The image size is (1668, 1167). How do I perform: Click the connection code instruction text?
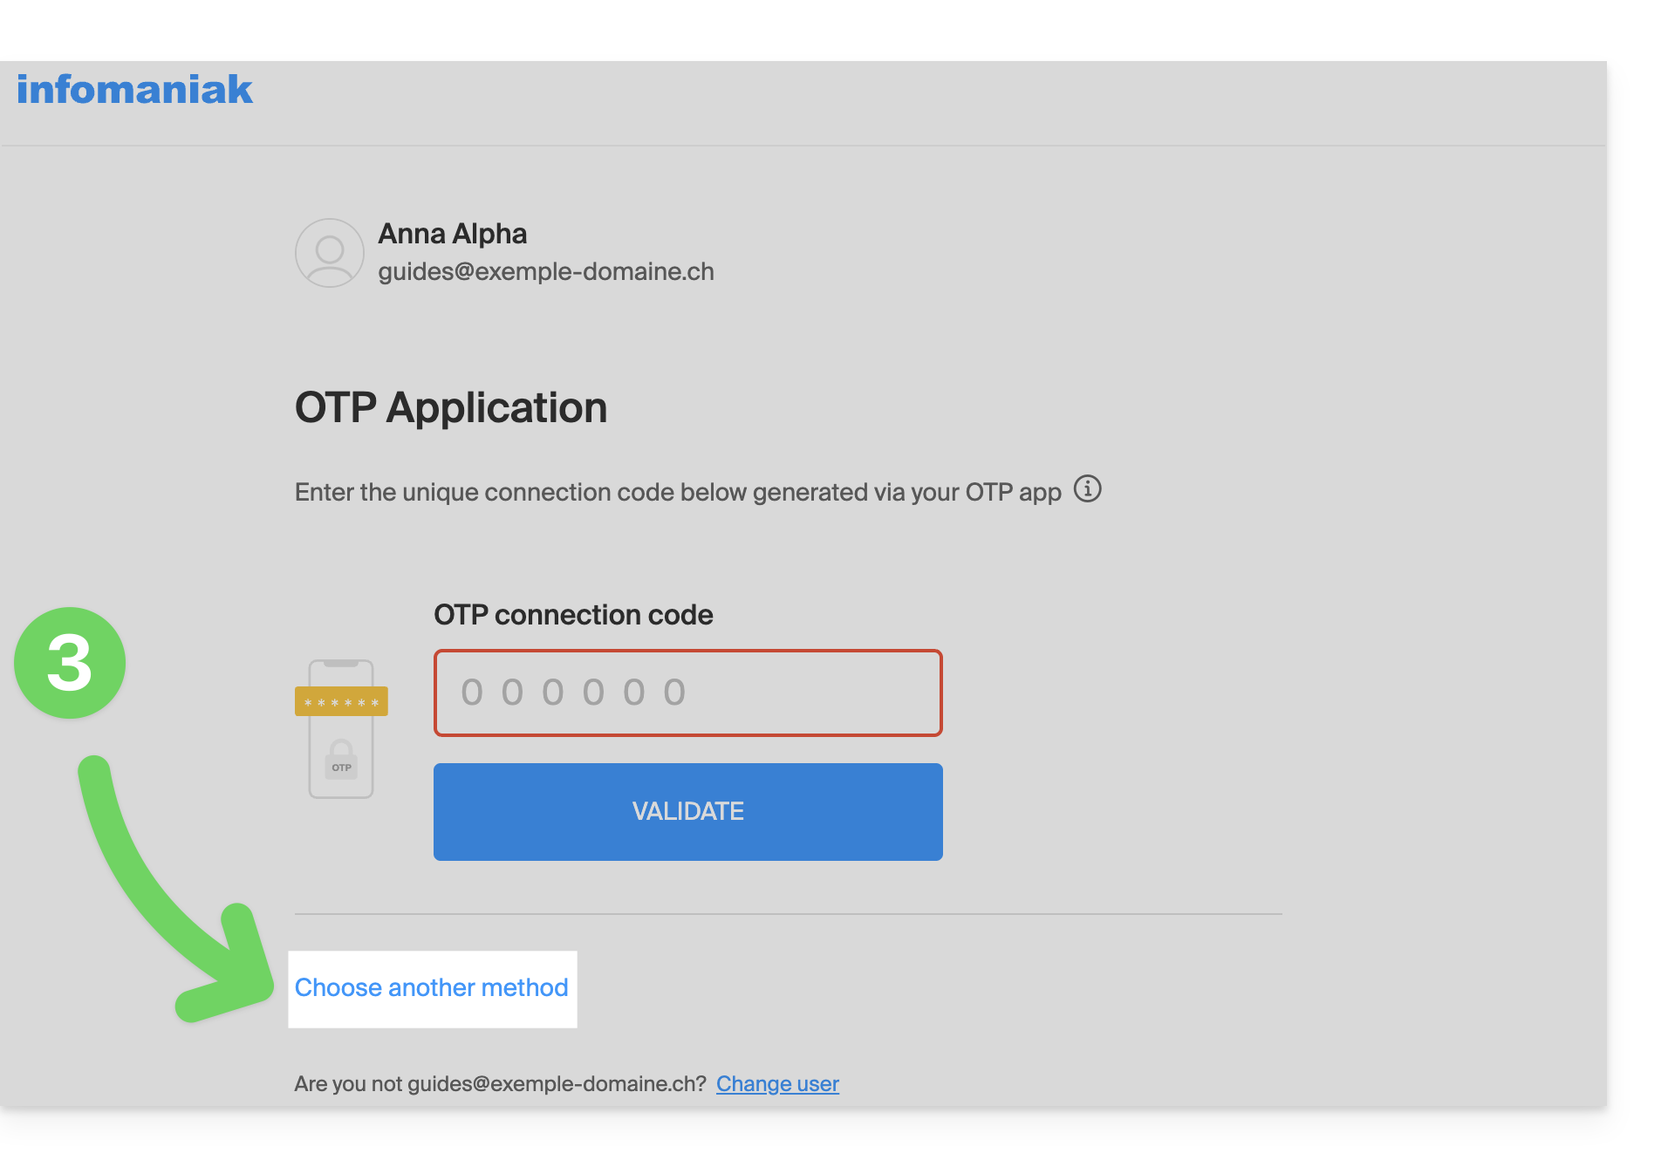coord(678,492)
